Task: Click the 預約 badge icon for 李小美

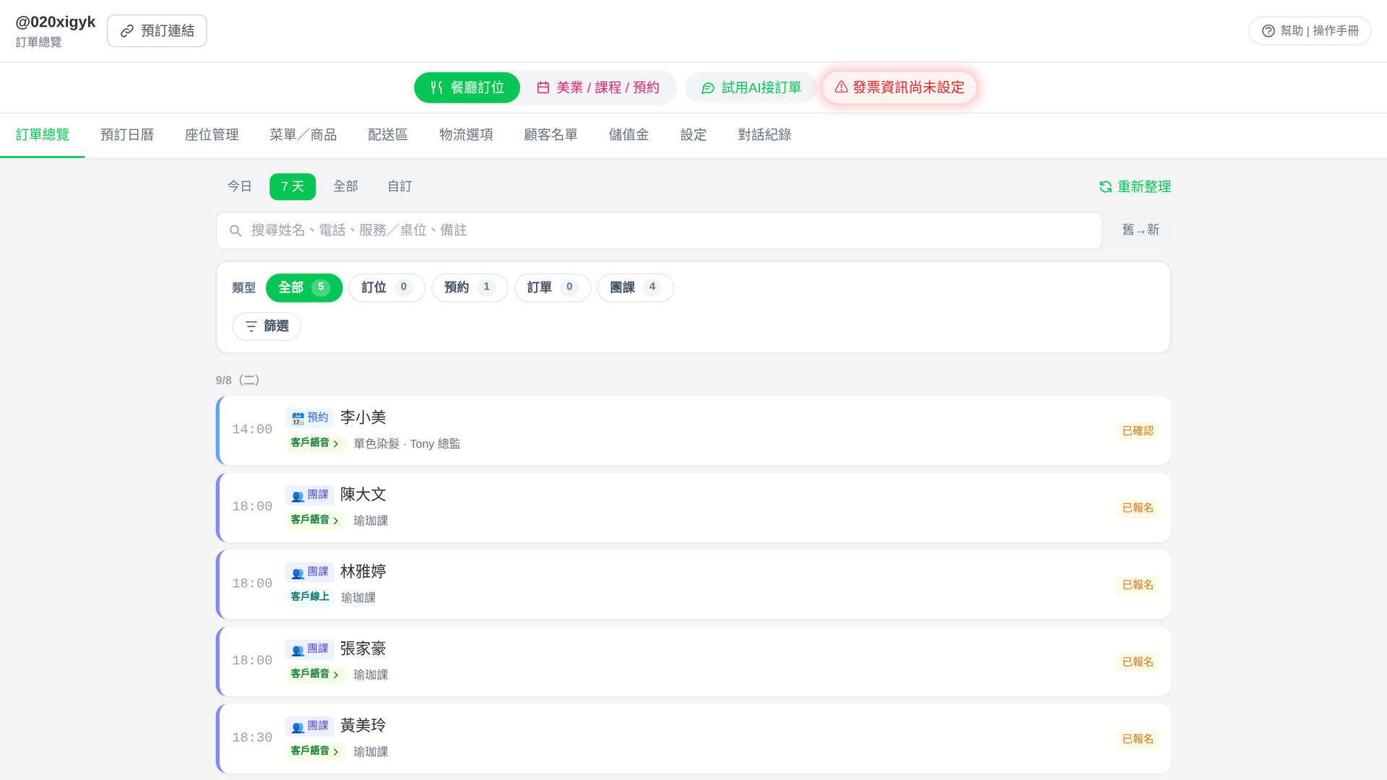Action: (298, 418)
